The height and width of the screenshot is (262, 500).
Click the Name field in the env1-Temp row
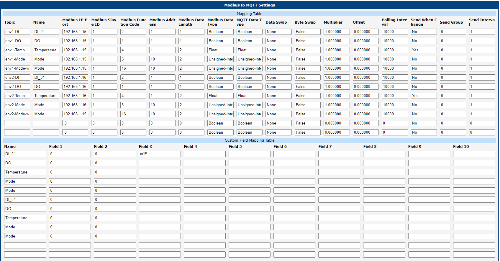coord(46,50)
